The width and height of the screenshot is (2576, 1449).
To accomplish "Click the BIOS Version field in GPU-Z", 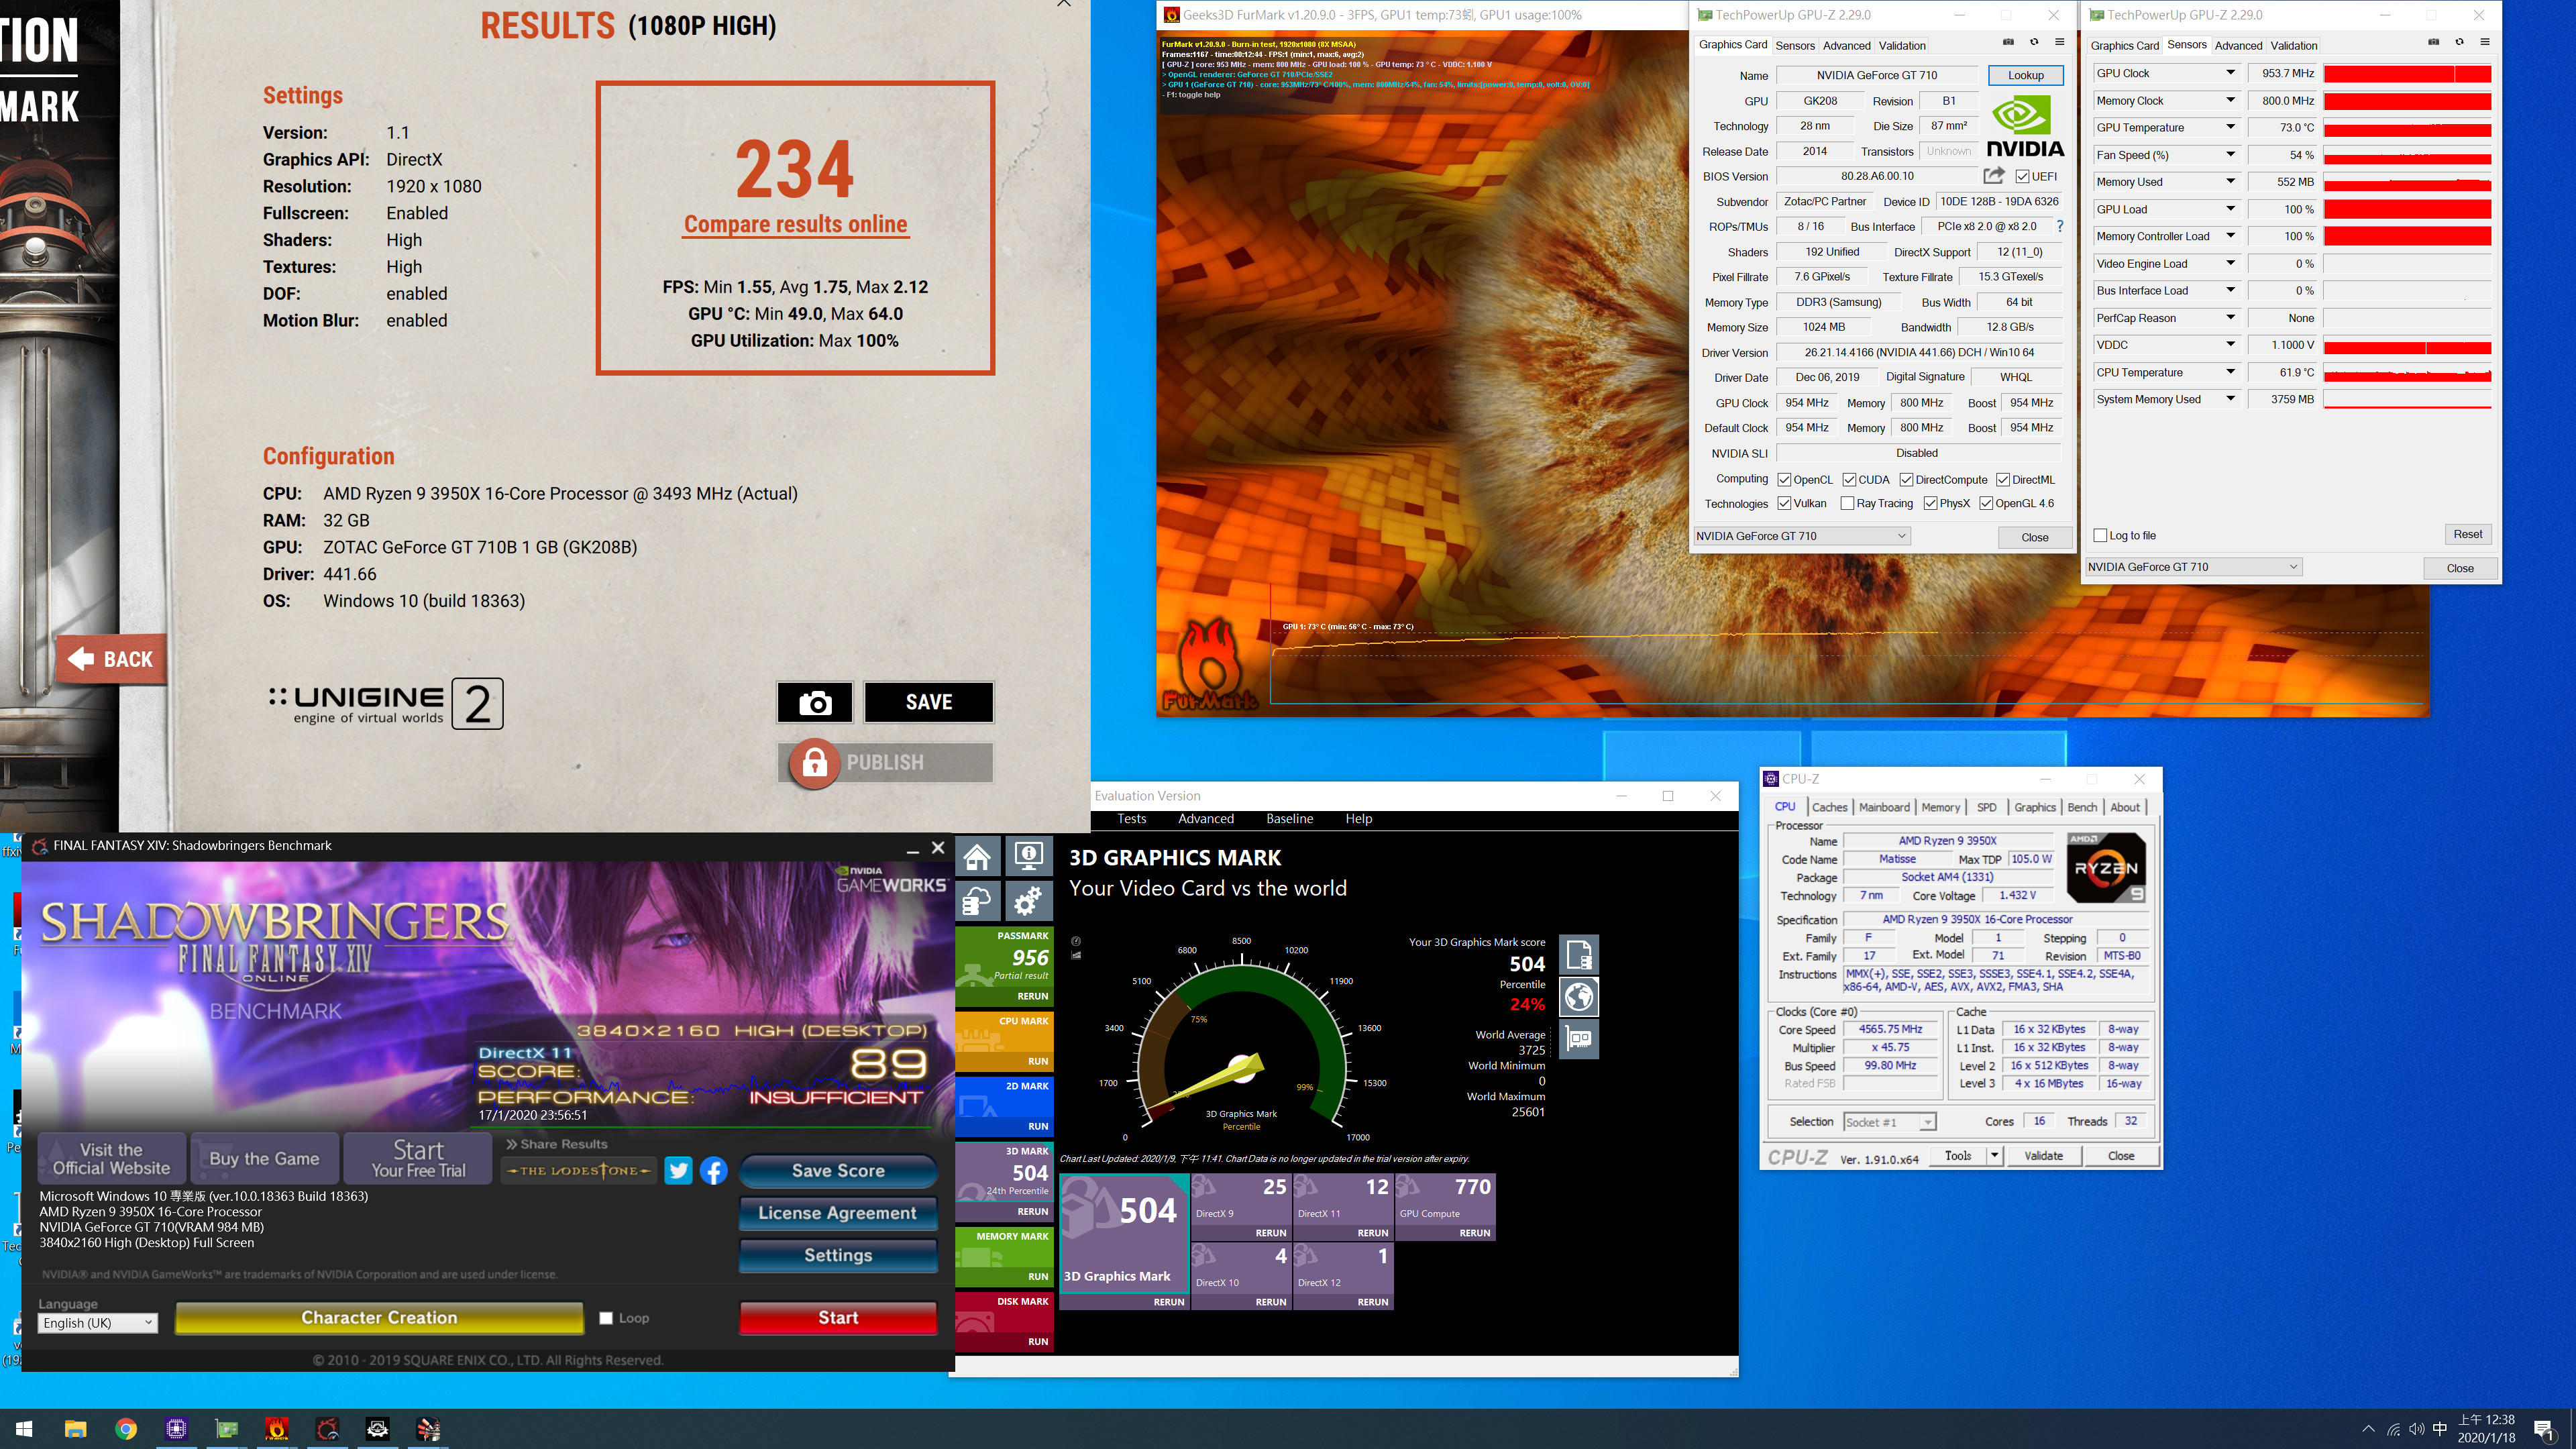I will (1877, 176).
